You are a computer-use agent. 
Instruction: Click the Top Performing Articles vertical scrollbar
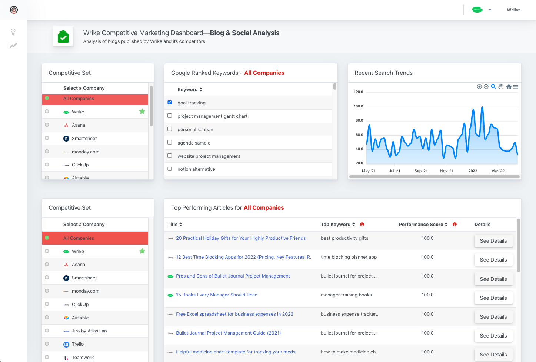coord(519,245)
